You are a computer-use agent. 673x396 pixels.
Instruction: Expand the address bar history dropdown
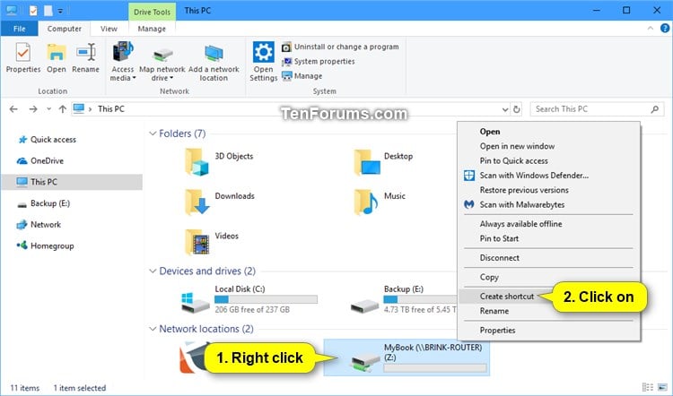(505, 109)
